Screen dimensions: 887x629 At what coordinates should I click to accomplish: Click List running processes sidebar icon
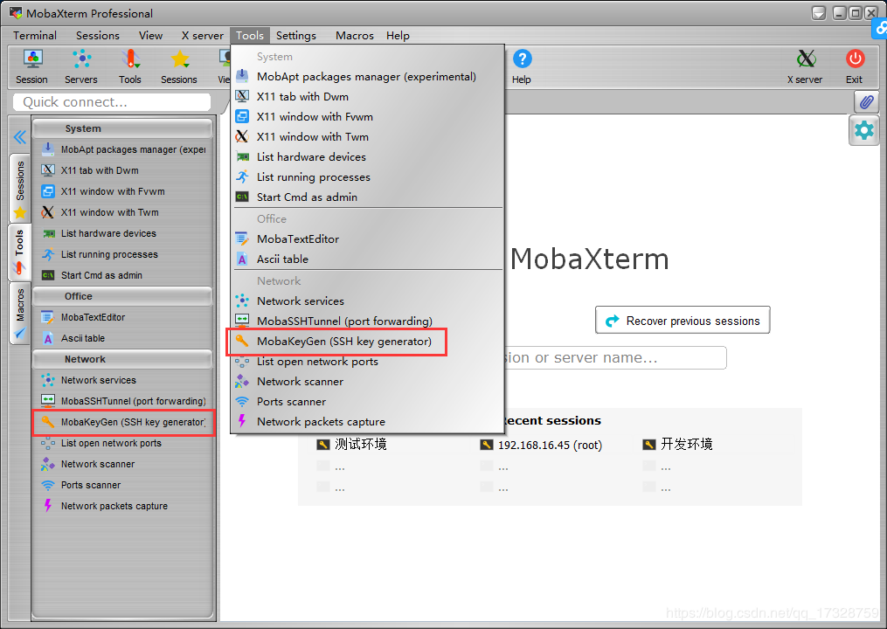[48, 254]
